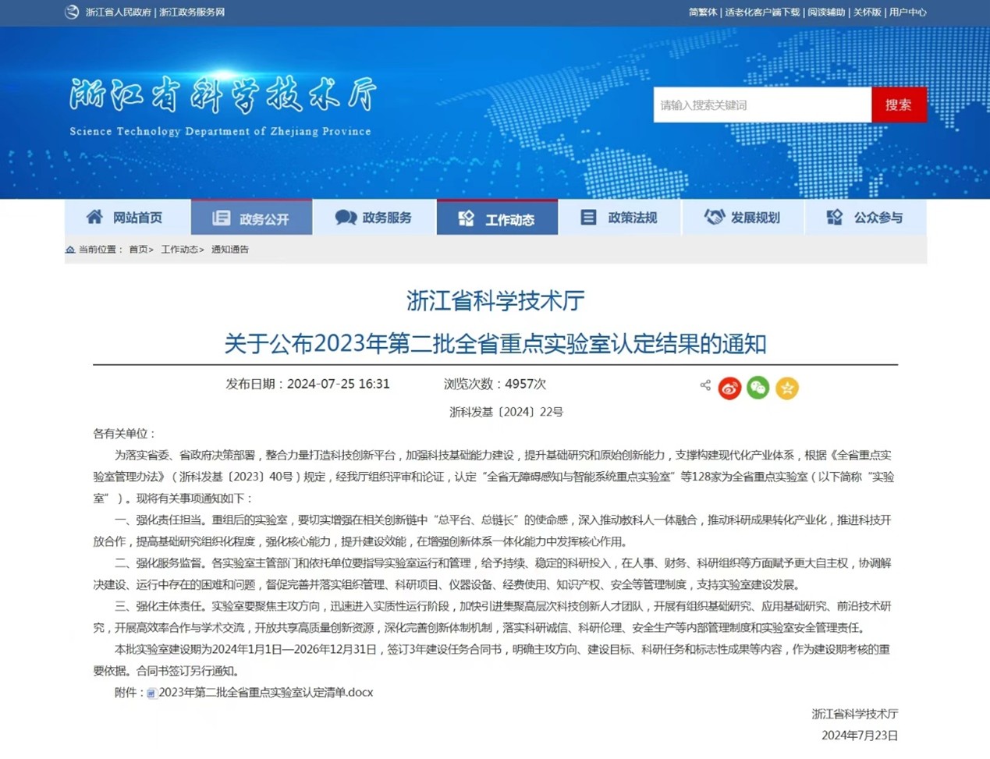Open the 政务服务 menu item
990x759 pixels.
tap(374, 217)
